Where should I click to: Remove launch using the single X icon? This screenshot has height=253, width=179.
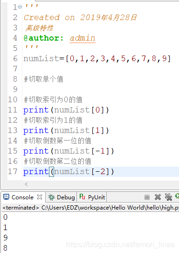click(x=158, y=197)
